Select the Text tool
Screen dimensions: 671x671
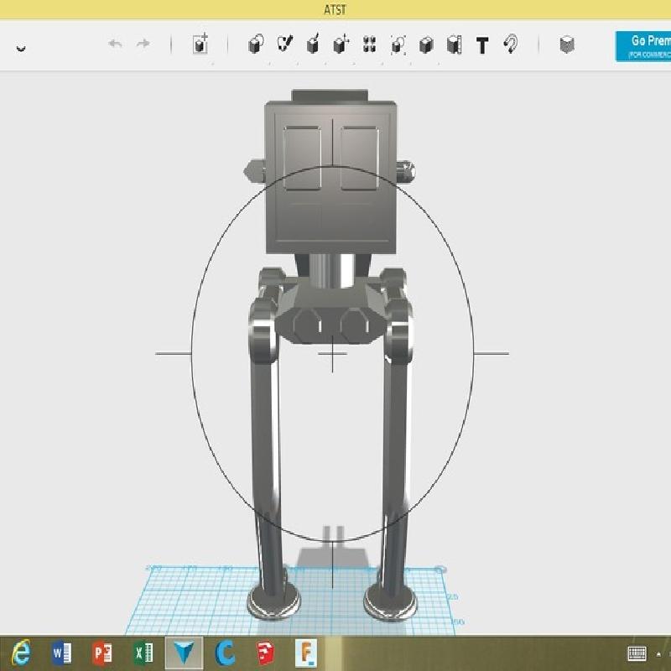coord(482,45)
